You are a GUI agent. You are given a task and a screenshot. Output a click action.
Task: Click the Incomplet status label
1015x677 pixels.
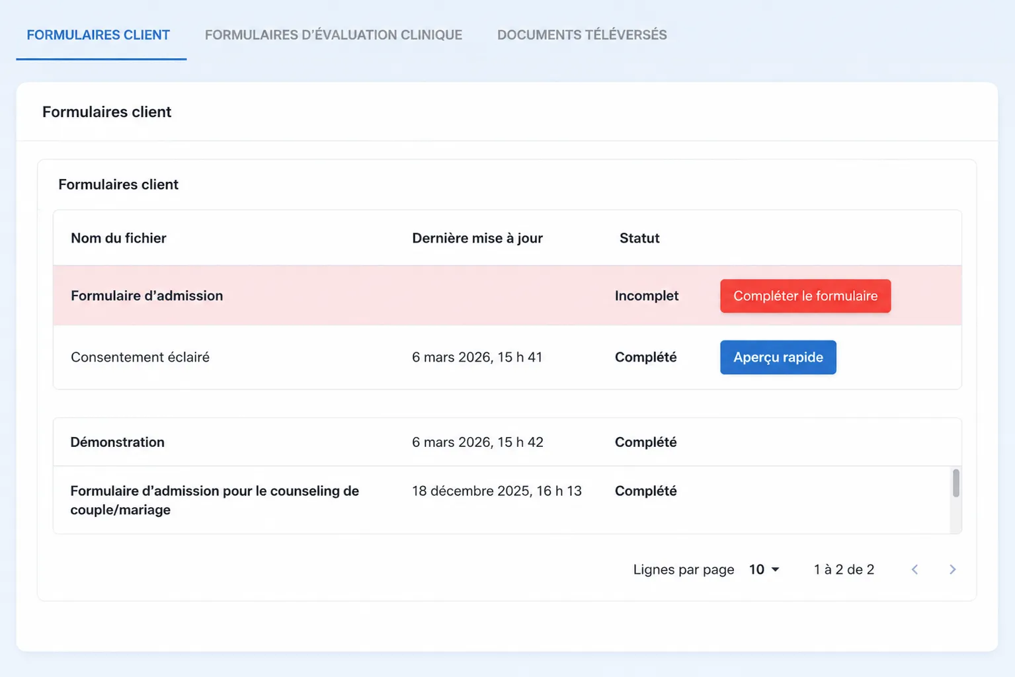tap(647, 296)
